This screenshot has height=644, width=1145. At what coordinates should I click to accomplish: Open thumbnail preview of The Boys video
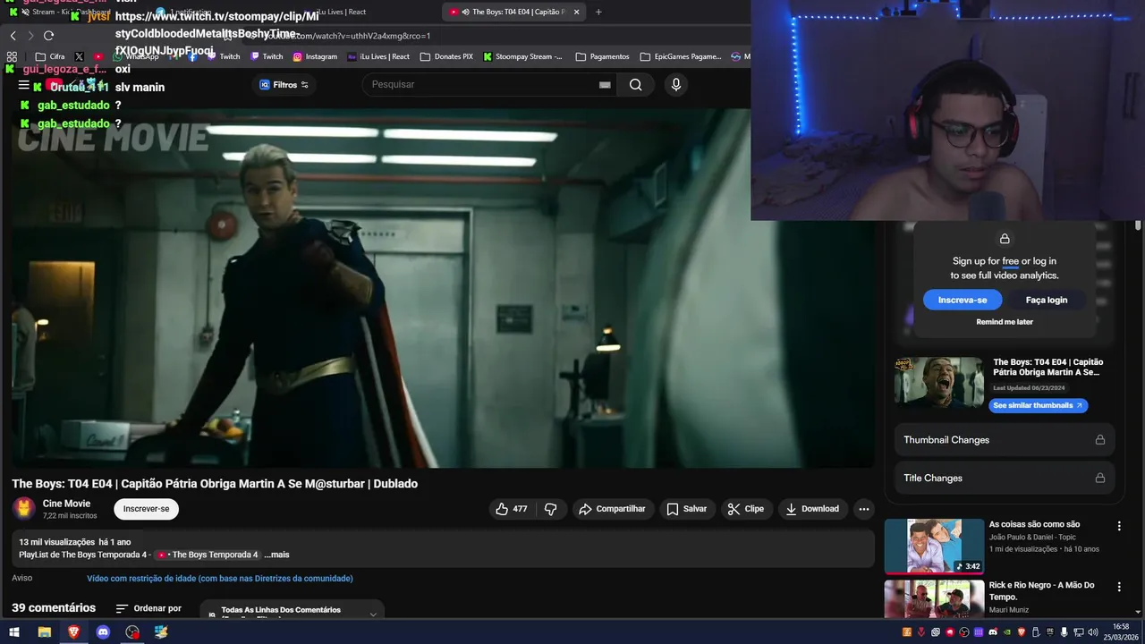click(x=939, y=383)
